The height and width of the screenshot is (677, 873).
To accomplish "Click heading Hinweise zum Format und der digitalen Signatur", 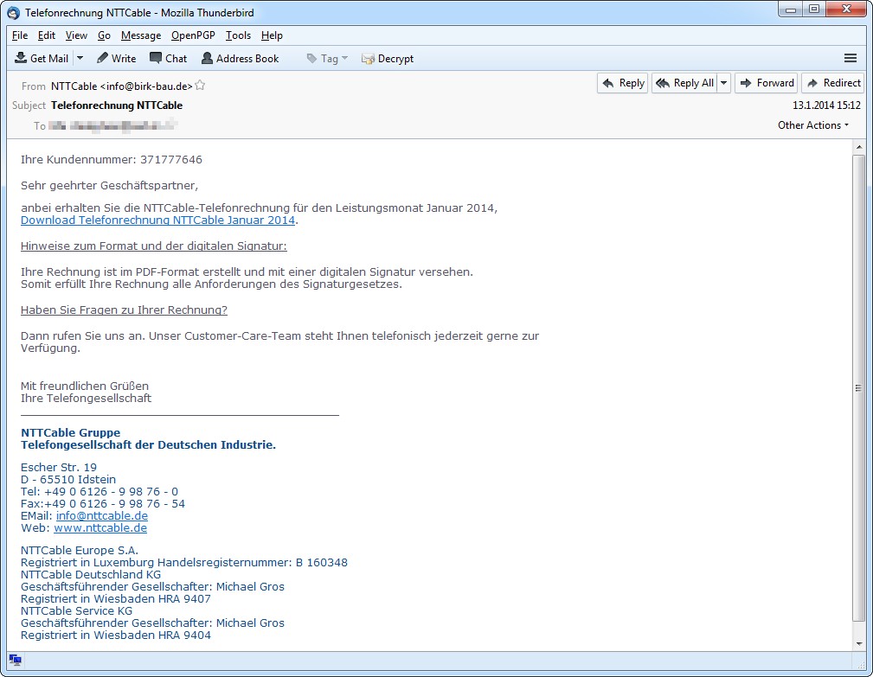I will (x=154, y=246).
